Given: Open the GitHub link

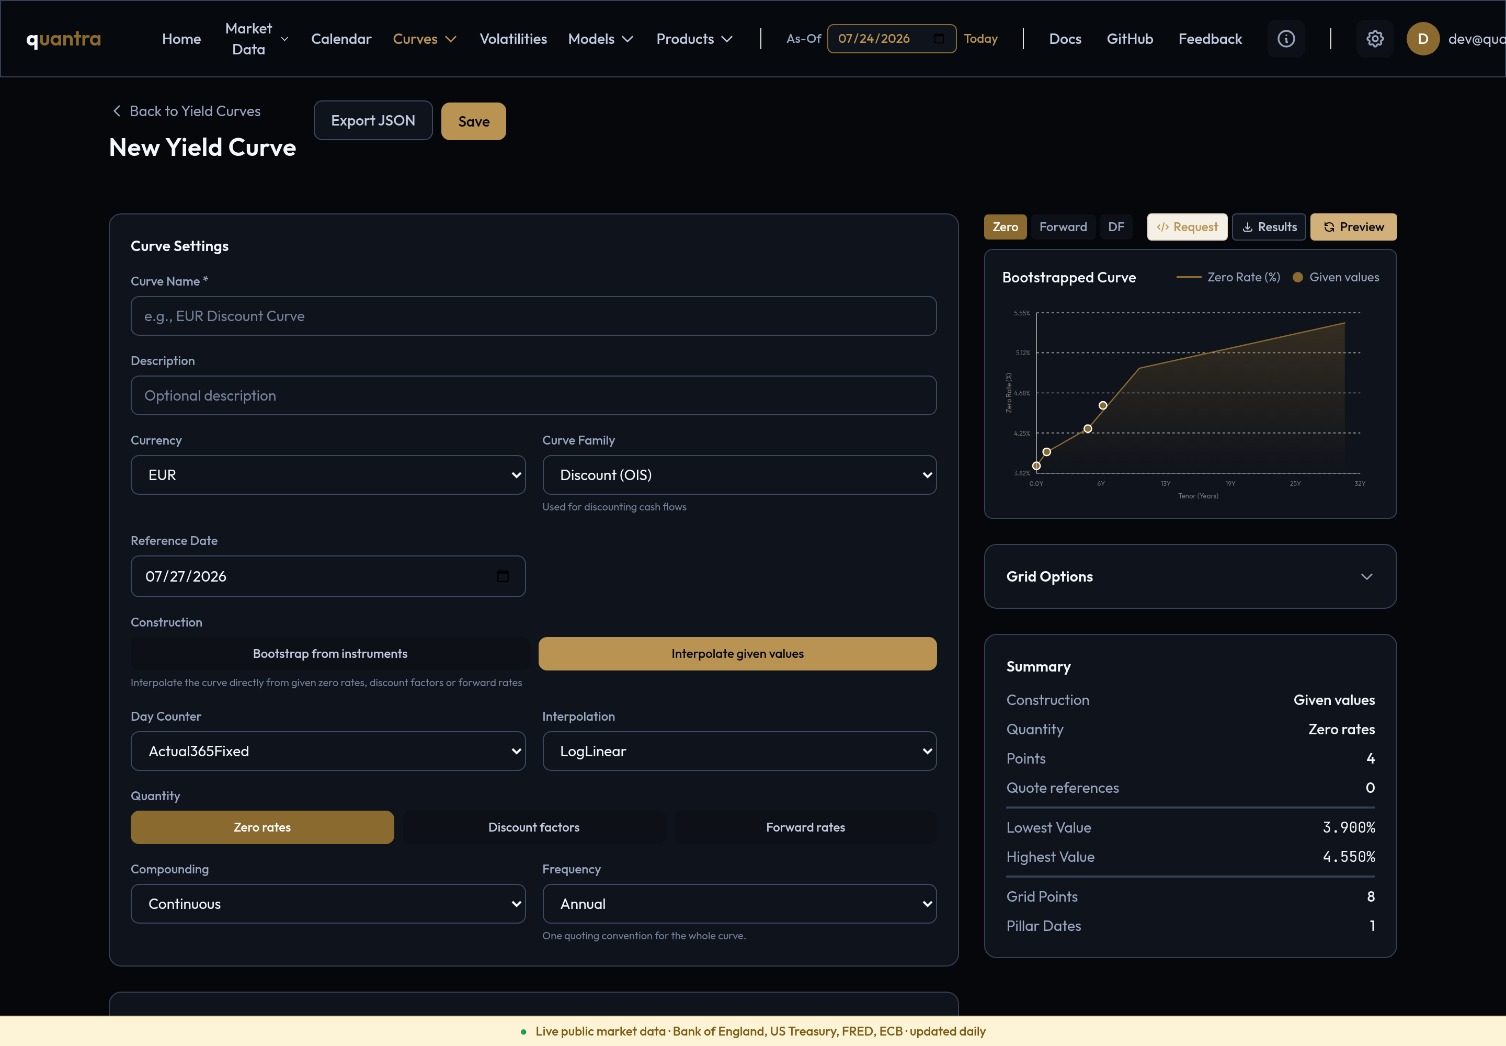Looking at the screenshot, I should (1130, 39).
